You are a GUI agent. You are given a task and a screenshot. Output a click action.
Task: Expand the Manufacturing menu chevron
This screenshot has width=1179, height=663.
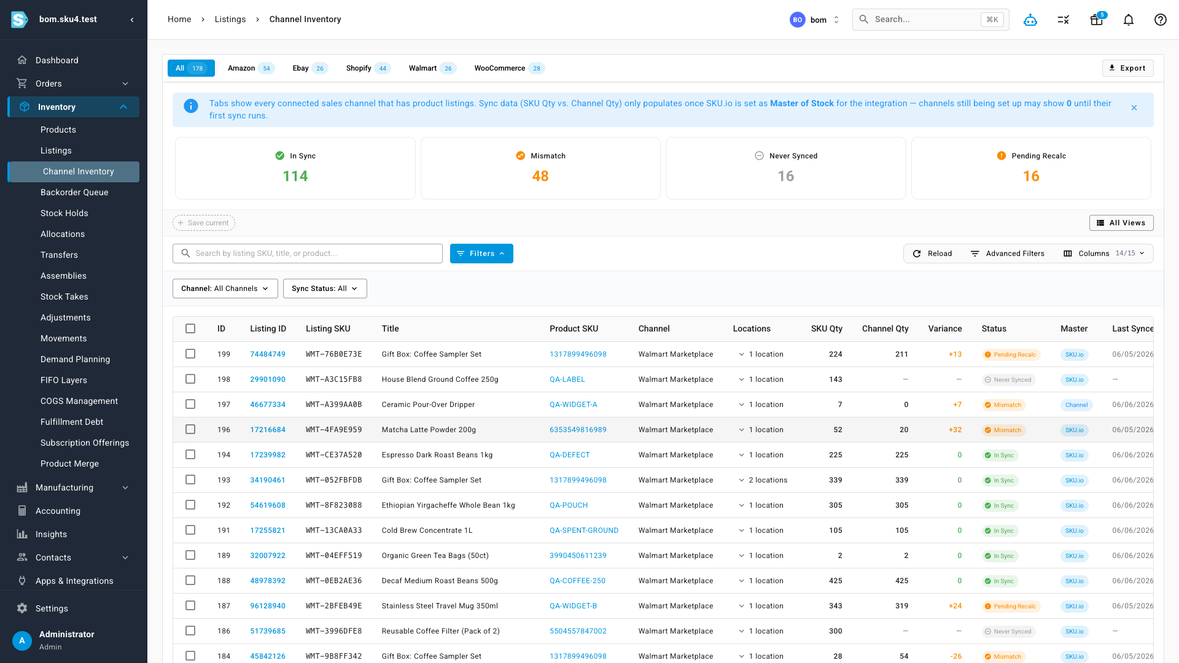[125, 487]
